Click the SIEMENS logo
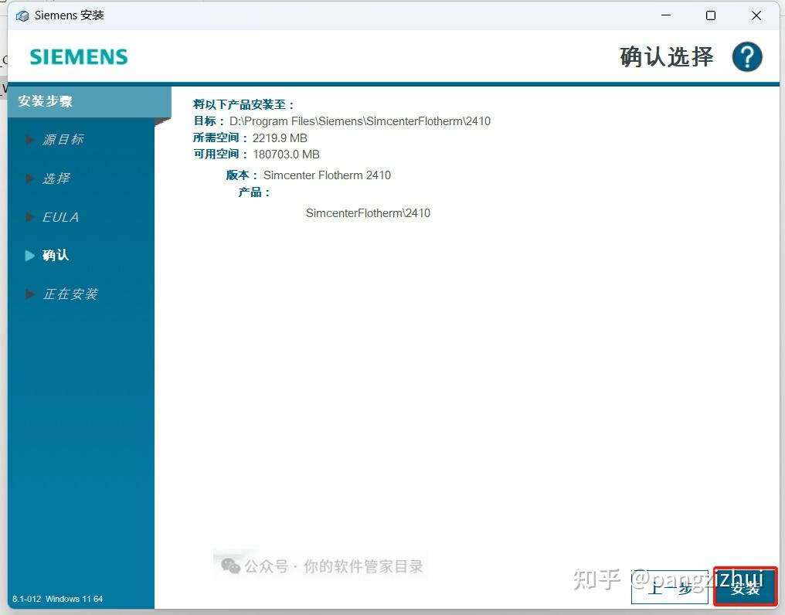Viewport: 785px width, 615px height. [x=78, y=56]
